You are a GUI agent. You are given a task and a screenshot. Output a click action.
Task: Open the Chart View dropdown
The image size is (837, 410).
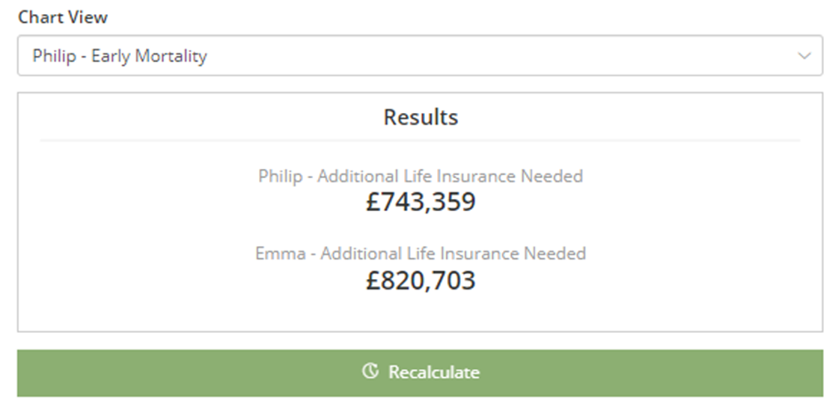click(419, 55)
